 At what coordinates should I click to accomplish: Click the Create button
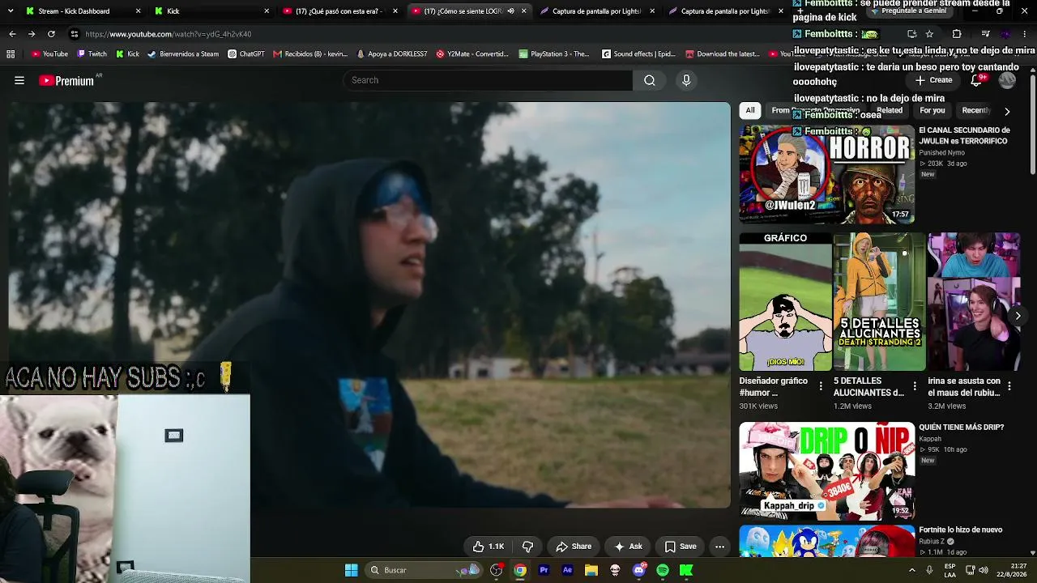click(x=934, y=80)
